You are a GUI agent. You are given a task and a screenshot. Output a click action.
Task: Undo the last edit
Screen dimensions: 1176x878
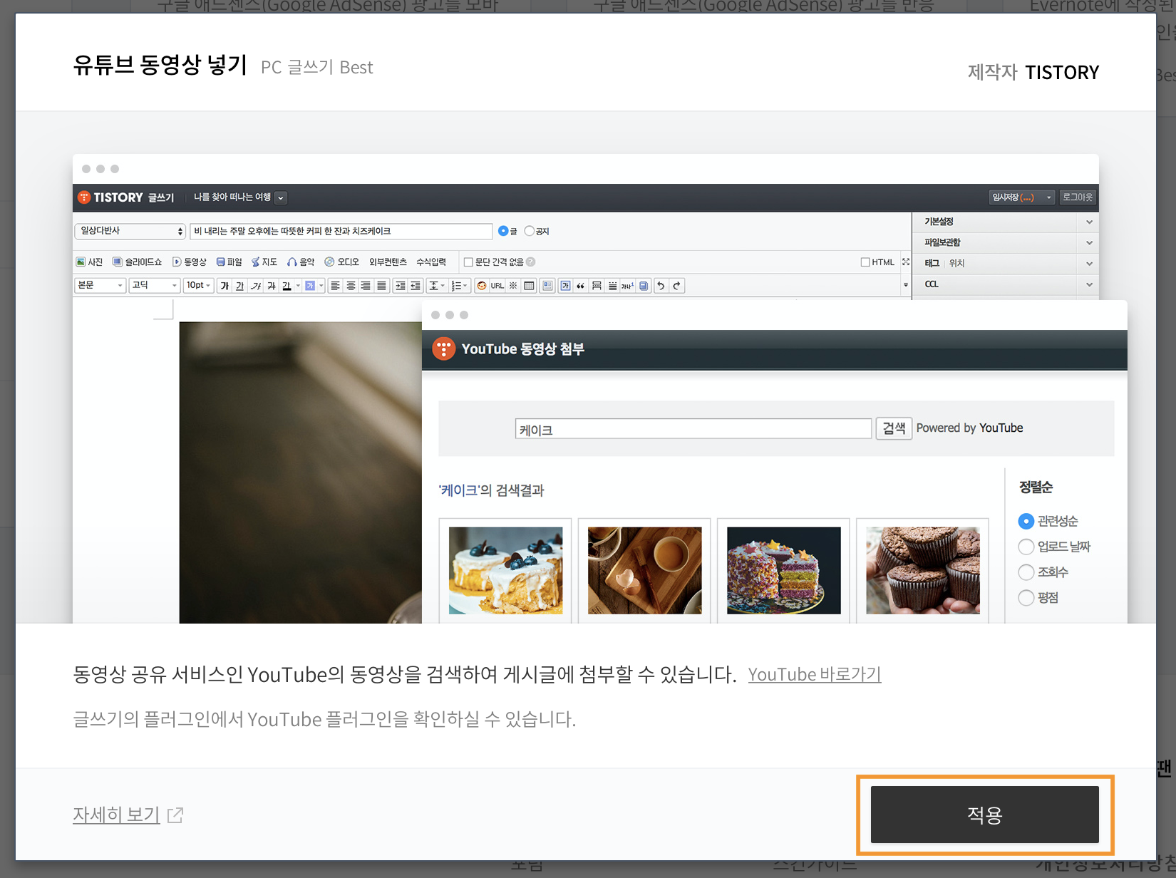(661, 286)
